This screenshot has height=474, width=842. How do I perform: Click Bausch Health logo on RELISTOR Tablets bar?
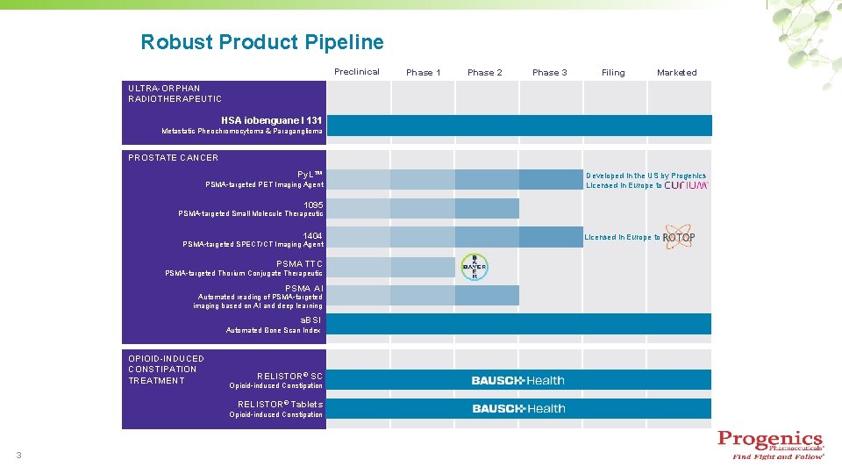click(x=518, y=408)
